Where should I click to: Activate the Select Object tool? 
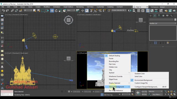[x=35, y=10]
